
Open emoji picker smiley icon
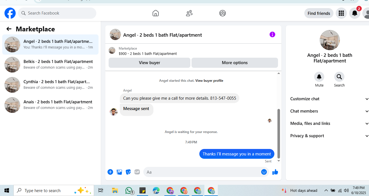click(x=264, y=172)
